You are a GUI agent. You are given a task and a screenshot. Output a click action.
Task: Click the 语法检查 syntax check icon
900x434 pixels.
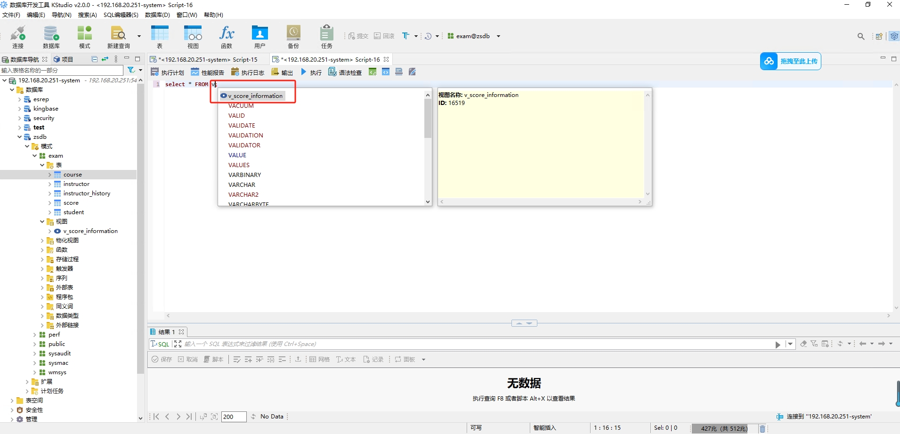(x=345, y=72)
